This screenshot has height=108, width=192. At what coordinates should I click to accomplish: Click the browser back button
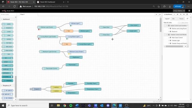click(3, 6)
